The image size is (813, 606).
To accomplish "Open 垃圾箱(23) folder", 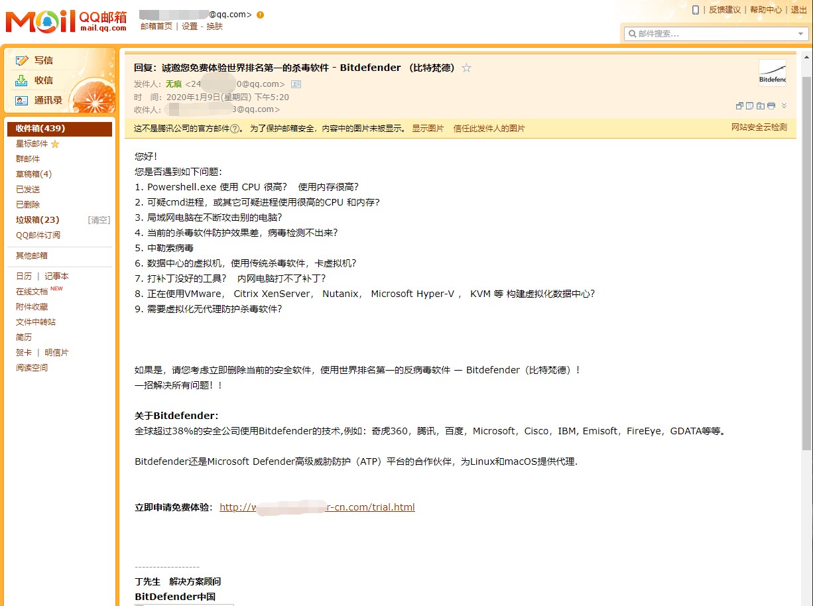I will pyautogui.click(x=38, y=220).
